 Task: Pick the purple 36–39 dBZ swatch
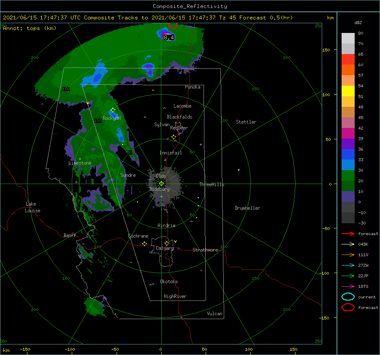pyautogui.click(x=348, y=144)
